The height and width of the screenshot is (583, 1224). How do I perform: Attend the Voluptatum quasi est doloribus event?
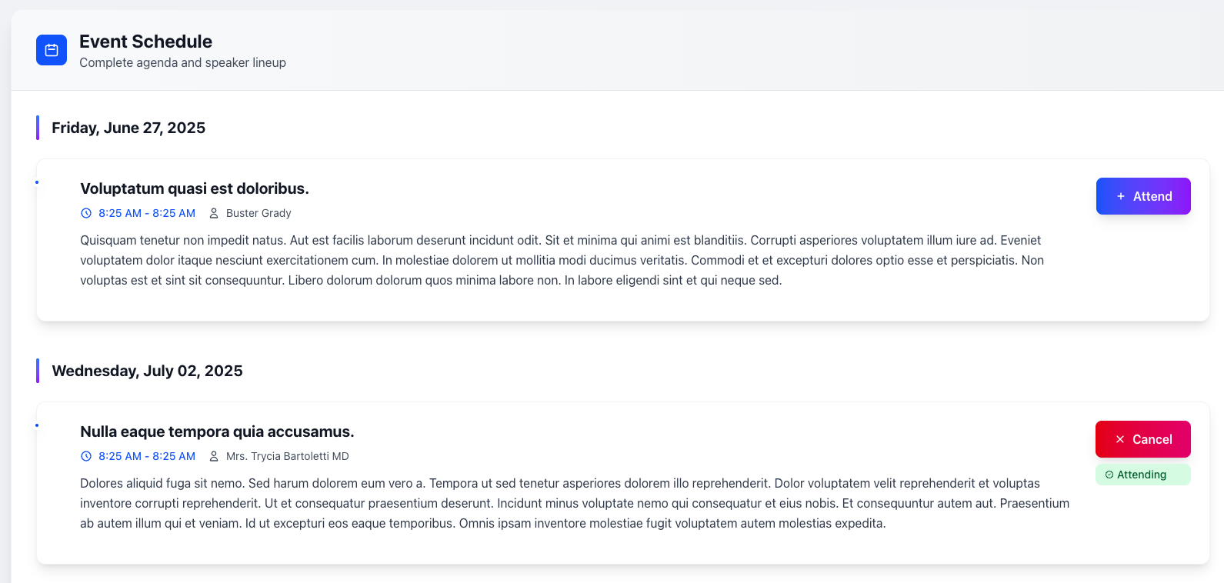pyautogui.click(x=1143, y=196)
